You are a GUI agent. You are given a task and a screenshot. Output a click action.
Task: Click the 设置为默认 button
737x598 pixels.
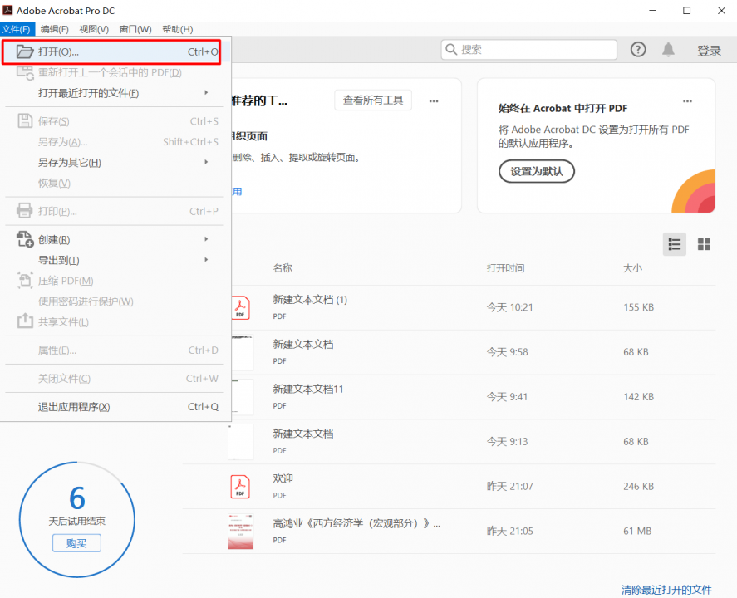pos(536,171)
